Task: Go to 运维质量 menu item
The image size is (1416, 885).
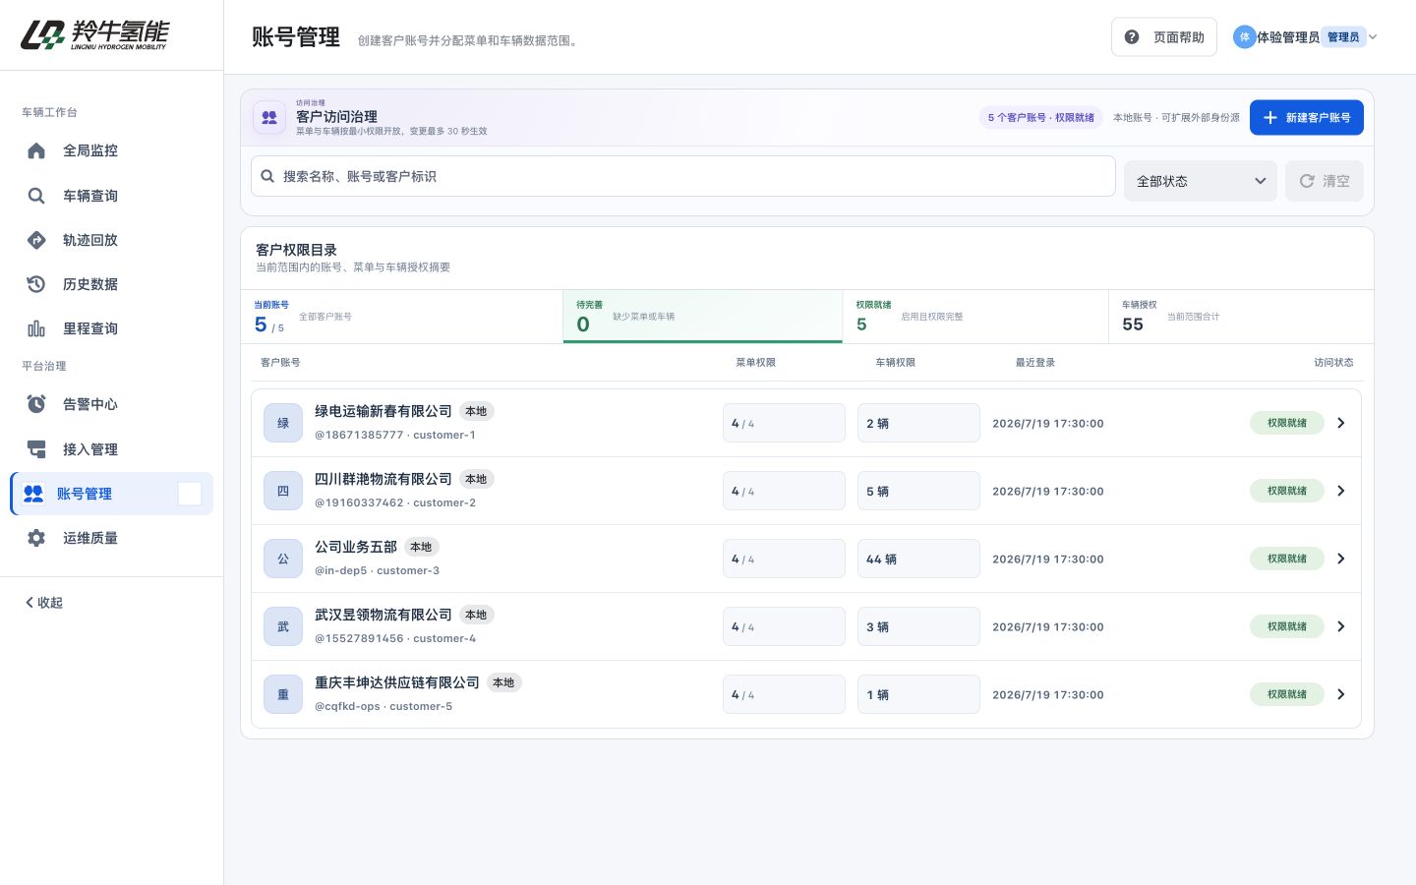Action: 112,538
